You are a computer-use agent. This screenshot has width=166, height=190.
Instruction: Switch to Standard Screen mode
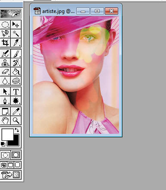3,165
